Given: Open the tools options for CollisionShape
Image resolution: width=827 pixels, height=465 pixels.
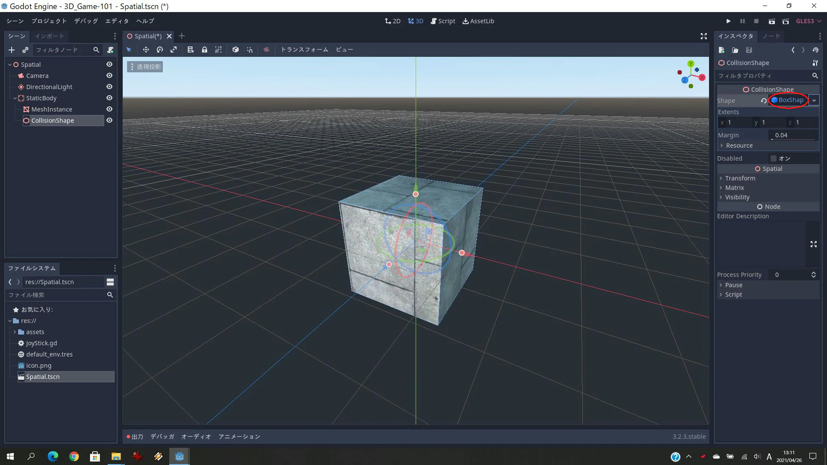Looking at the screenshot, I should [x=815, y=63].
